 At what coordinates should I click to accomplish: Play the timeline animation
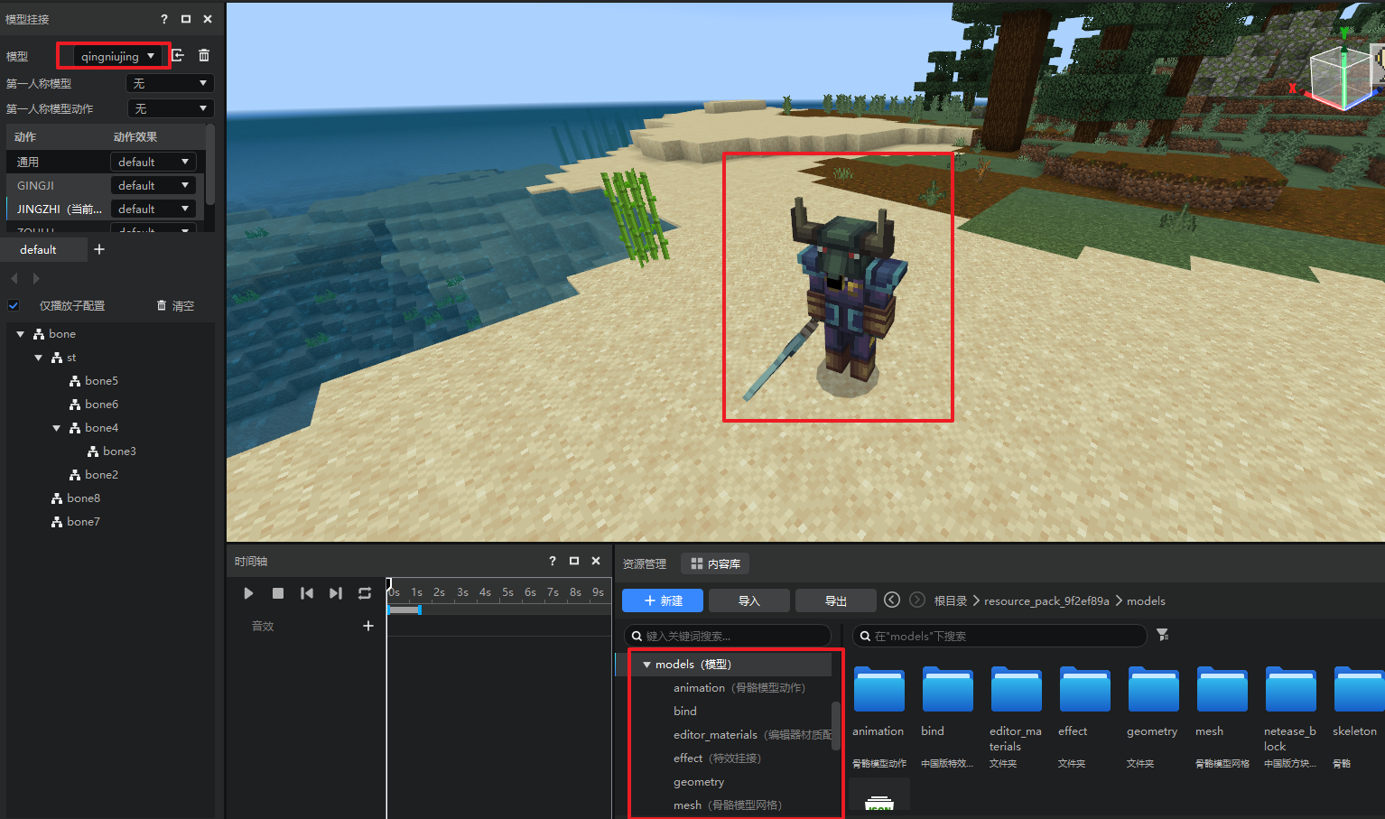(x=248, y=593)
